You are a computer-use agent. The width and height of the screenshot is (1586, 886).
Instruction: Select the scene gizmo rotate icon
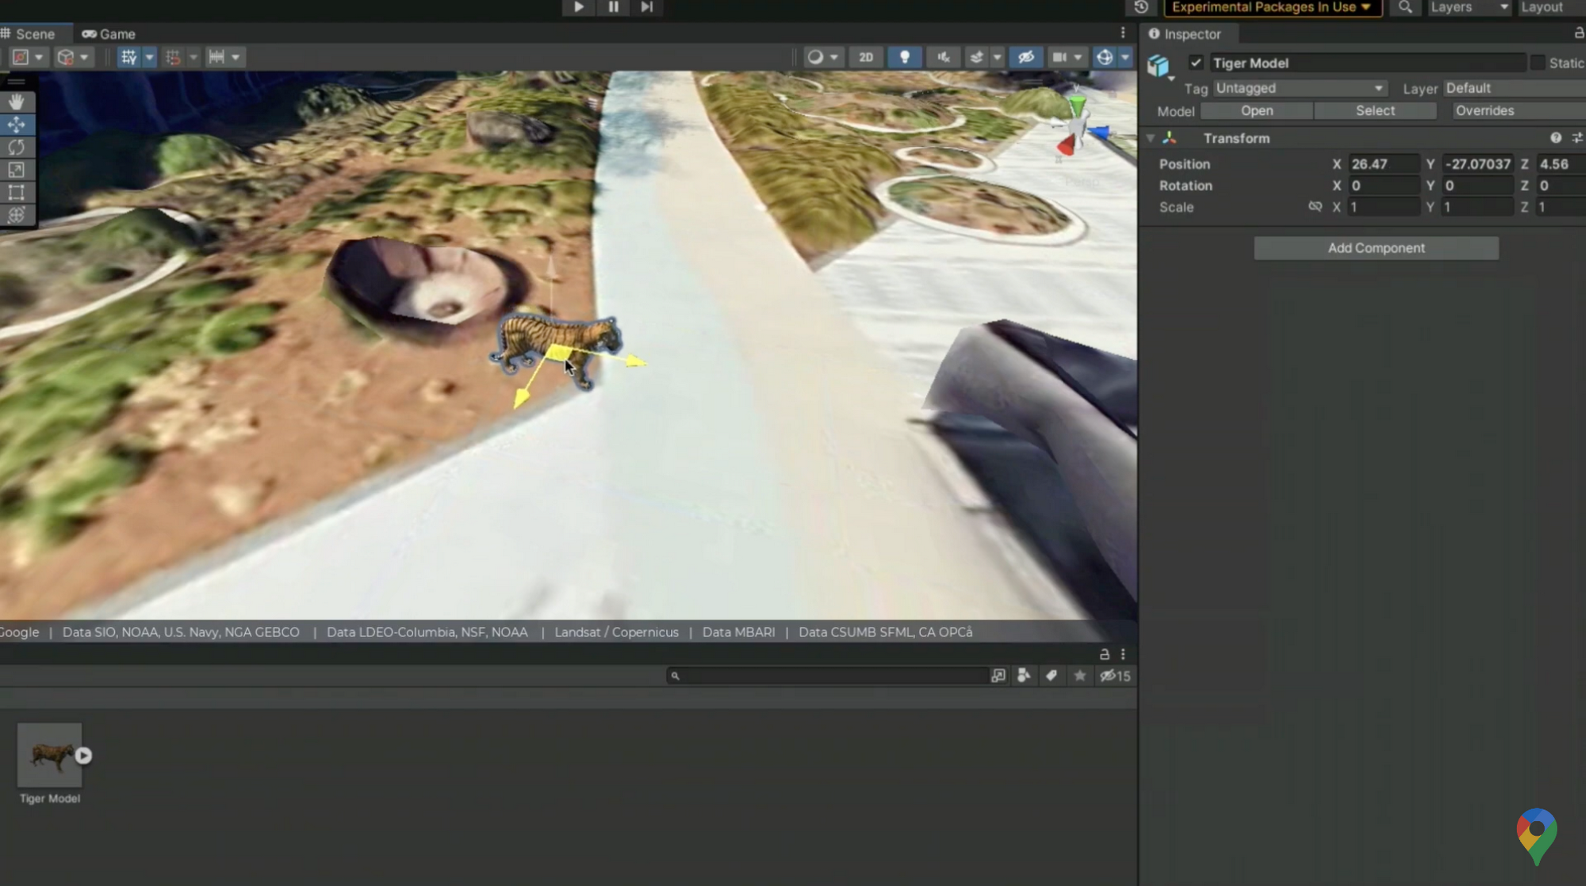(17, 147)
